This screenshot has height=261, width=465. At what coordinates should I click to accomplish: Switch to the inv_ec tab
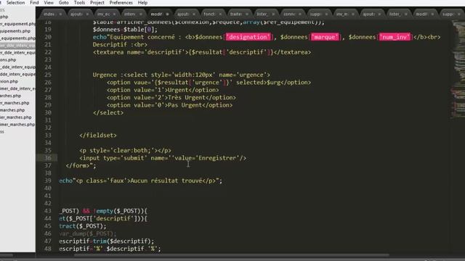(x=103, y=14)
